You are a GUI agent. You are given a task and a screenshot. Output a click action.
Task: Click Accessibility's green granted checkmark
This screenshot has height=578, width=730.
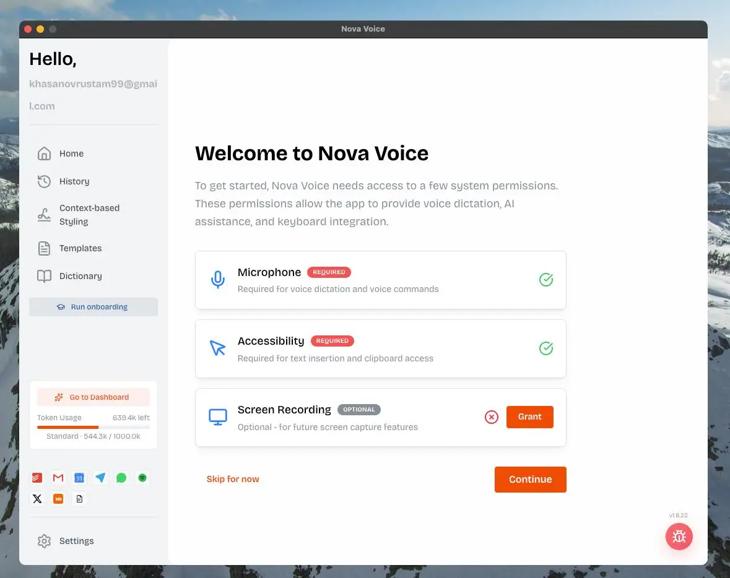545,348
